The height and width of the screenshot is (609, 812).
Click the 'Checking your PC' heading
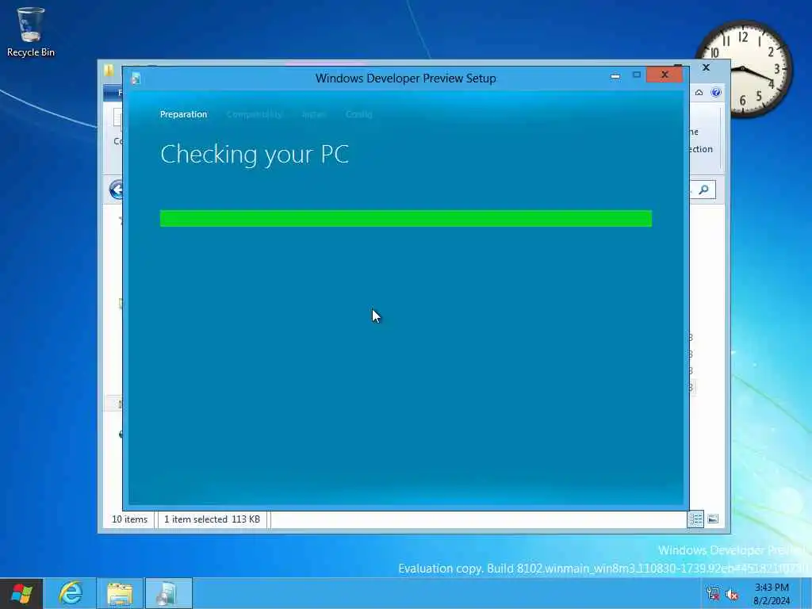[x=255, y=155]
